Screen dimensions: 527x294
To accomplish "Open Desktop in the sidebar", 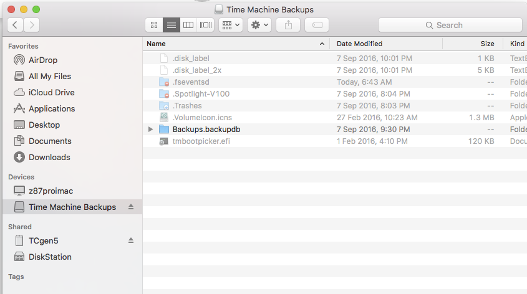I will coord(44,125).
